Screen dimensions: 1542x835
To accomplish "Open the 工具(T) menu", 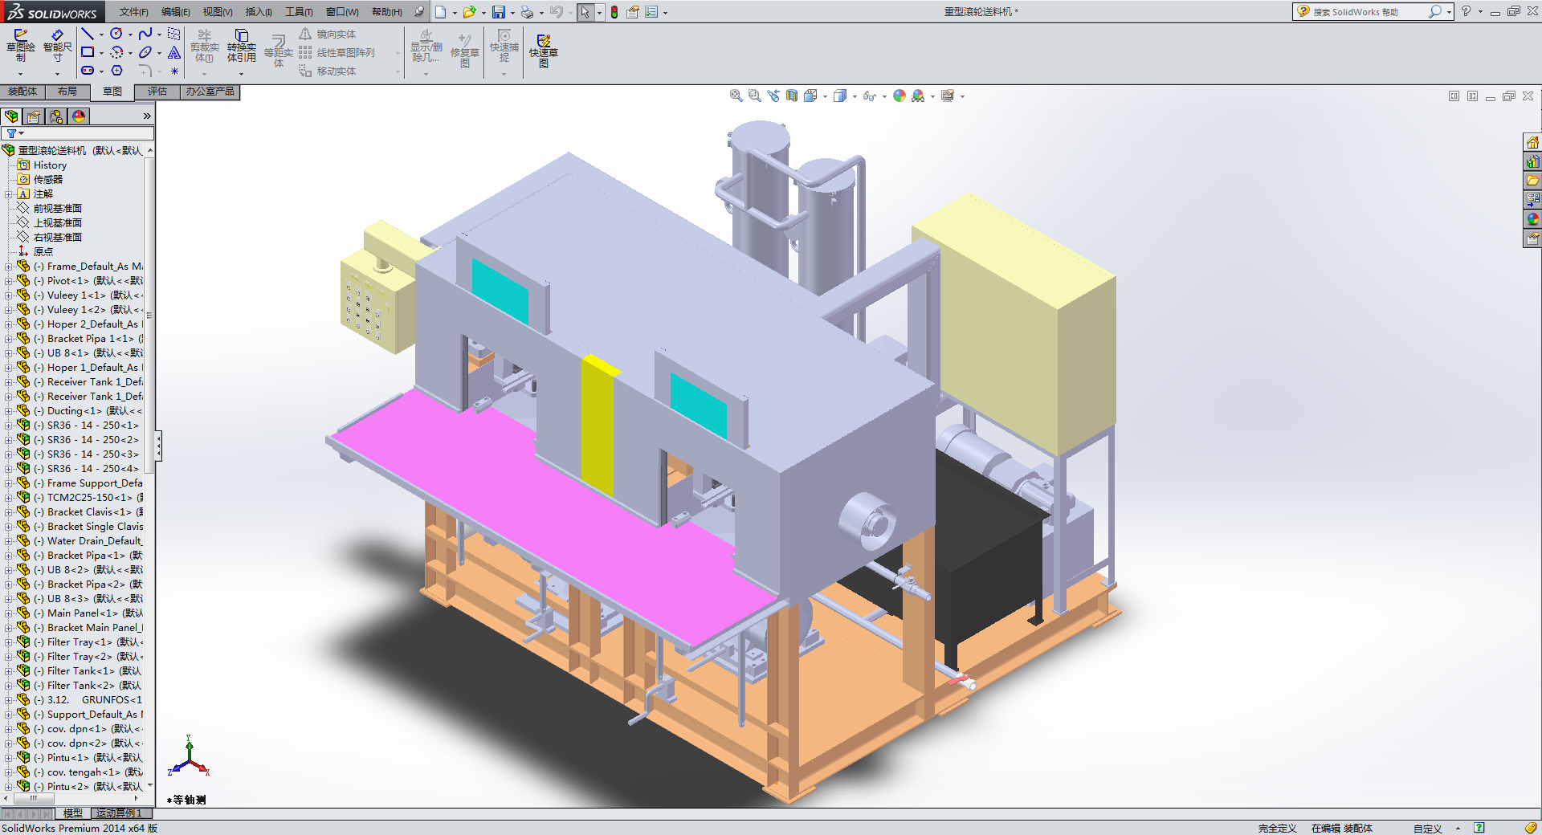I will tap(298, 12).
